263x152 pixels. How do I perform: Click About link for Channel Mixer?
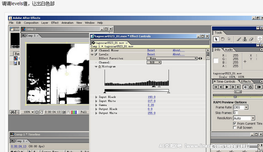click(178, 50)
